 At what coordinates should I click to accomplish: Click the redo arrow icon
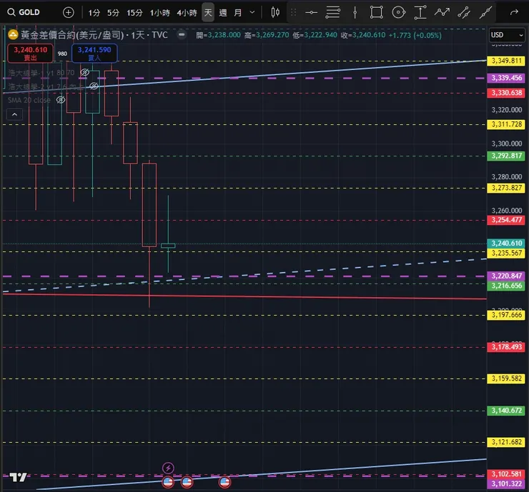(x=514, y=12)
